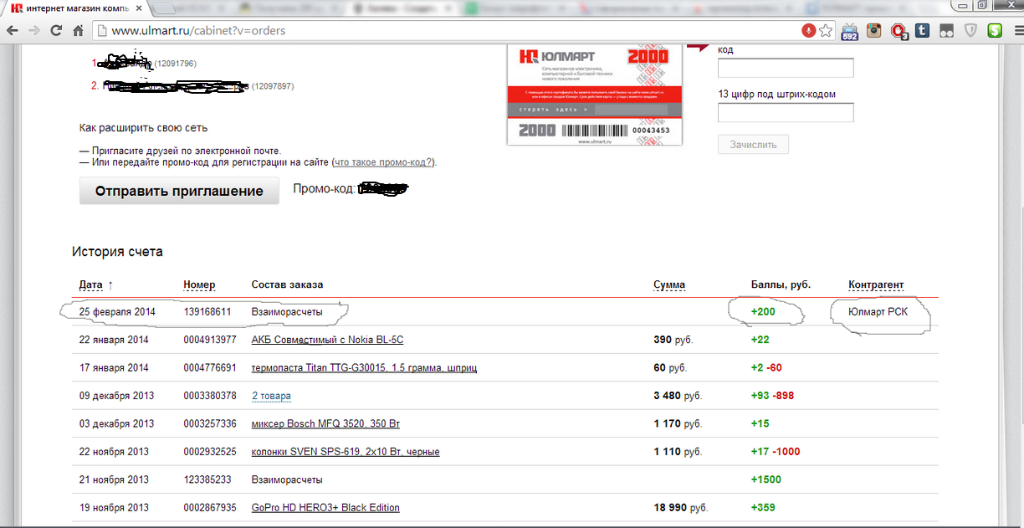Screen dimensions: 1024x528
Task: Select the sum 3 480 руб.
Action: tap(678, 396)
